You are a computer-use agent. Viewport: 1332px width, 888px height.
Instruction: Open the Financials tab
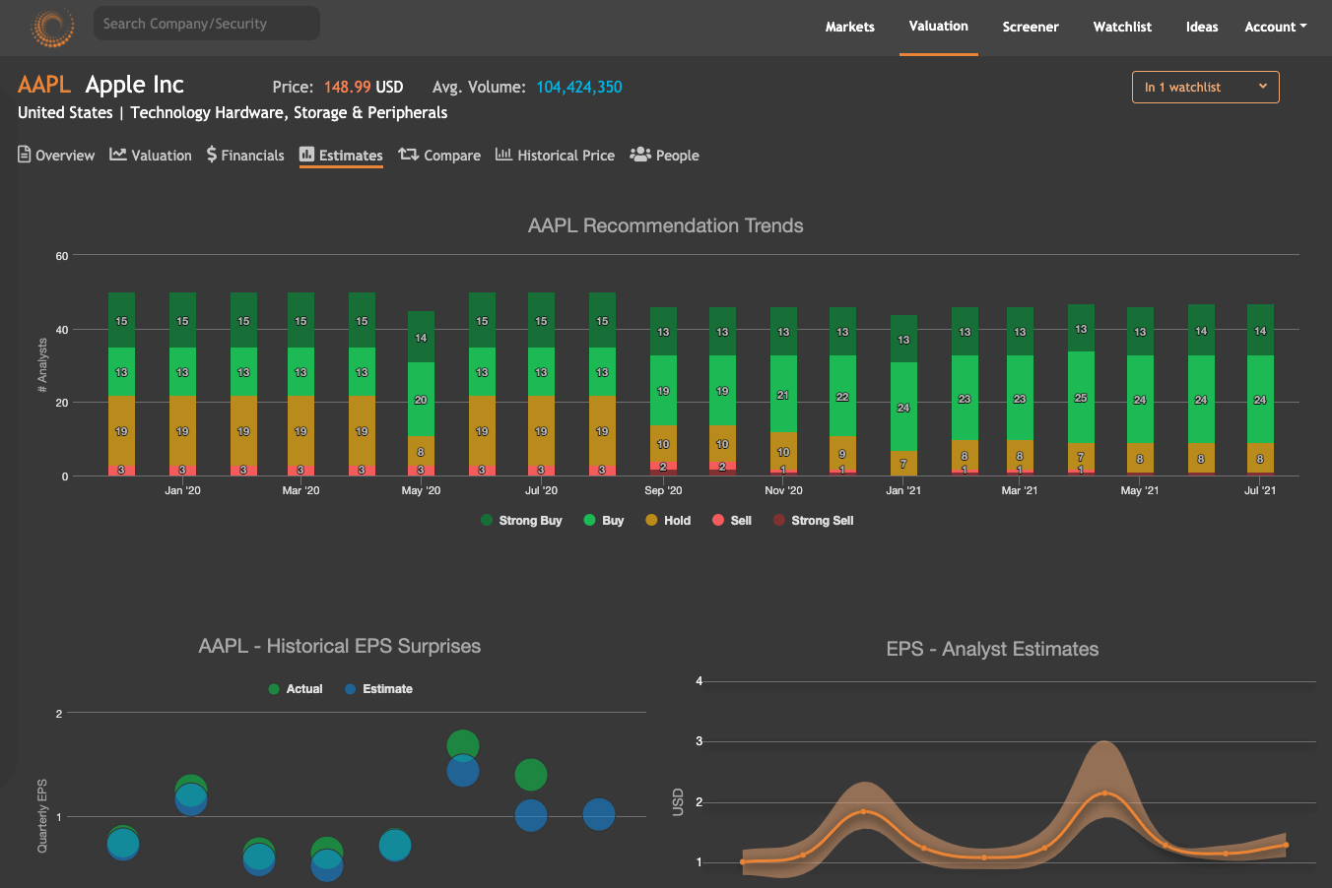point(245,156)
